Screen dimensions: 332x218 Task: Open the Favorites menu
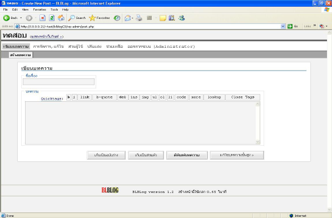39,9
